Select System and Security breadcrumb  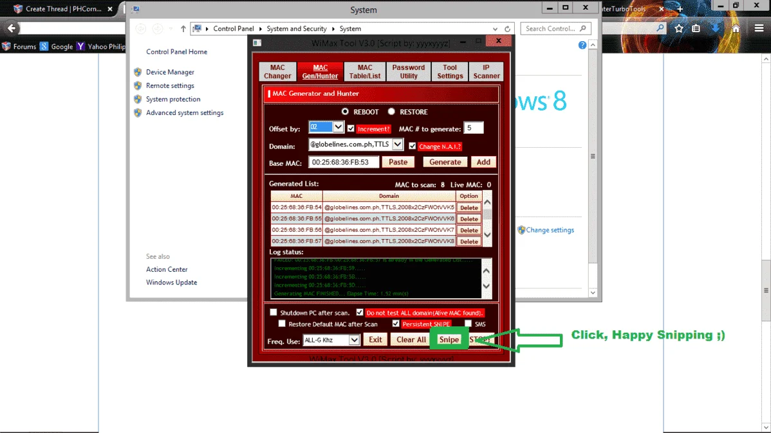(297, 28)
